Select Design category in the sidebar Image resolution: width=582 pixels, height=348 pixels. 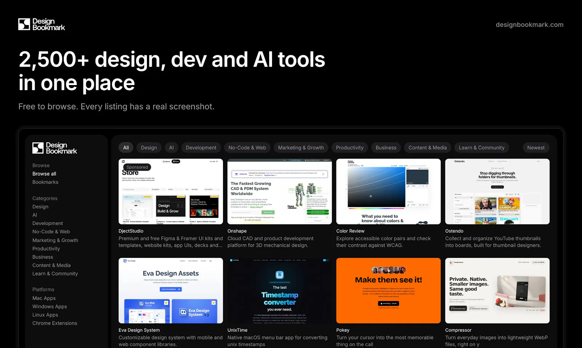(x=40, y=207)
